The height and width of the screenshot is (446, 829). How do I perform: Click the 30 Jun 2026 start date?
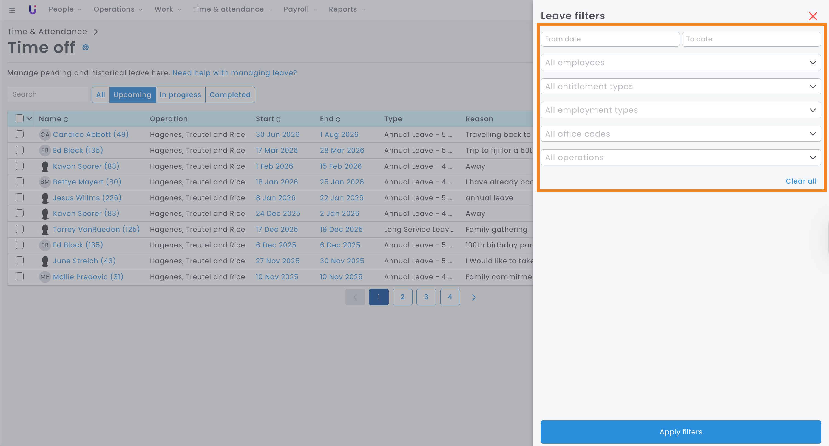pos(278,135)
